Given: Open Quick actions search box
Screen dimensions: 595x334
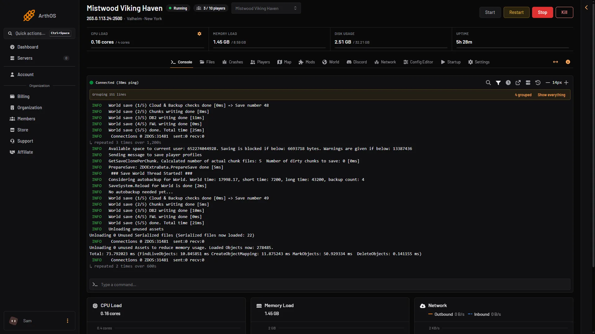Looking at the screenshot, I should tap(39, 33).
